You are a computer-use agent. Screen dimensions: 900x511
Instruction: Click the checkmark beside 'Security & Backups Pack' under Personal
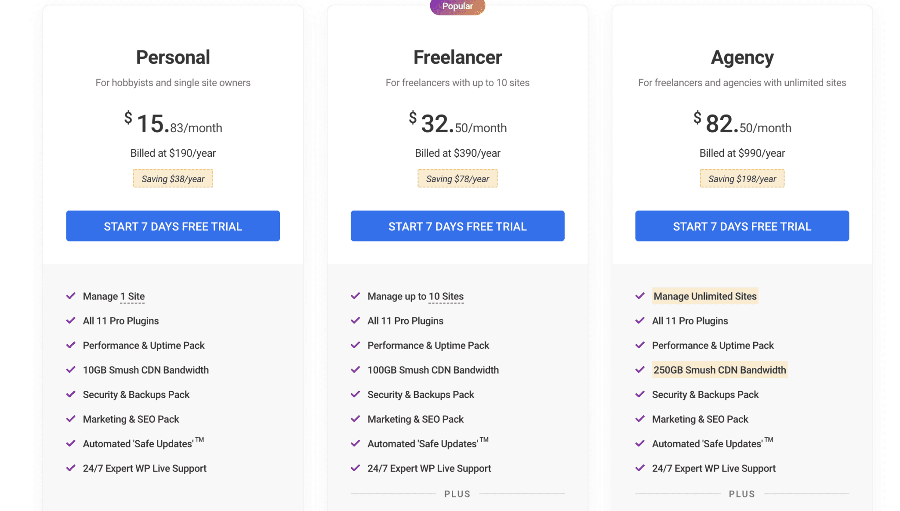point(71,394)
